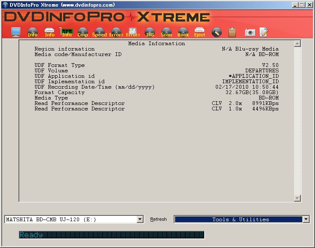Click the clipboard copy icon
This screenshot has width=315, height=248.
[x=232, y=32]
